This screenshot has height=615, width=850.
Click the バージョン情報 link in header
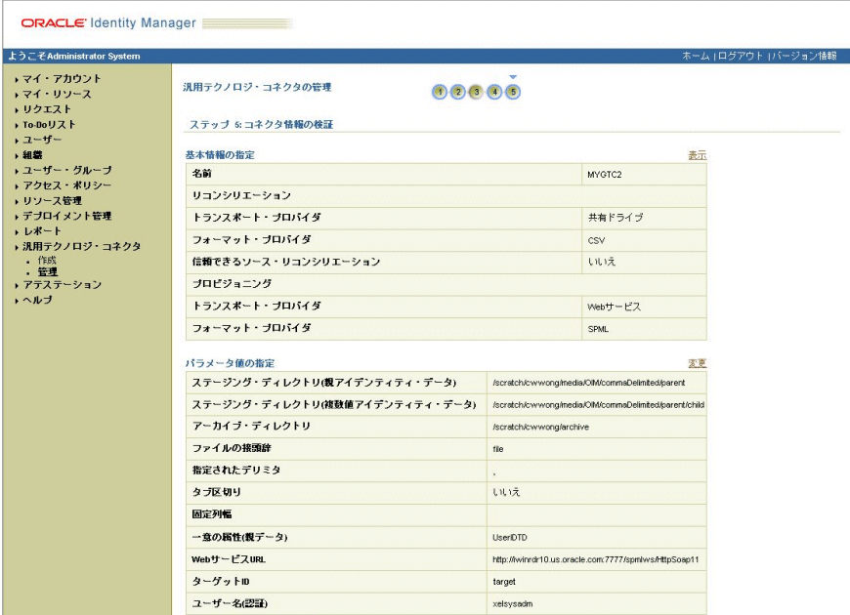click(x=804, y=56)
